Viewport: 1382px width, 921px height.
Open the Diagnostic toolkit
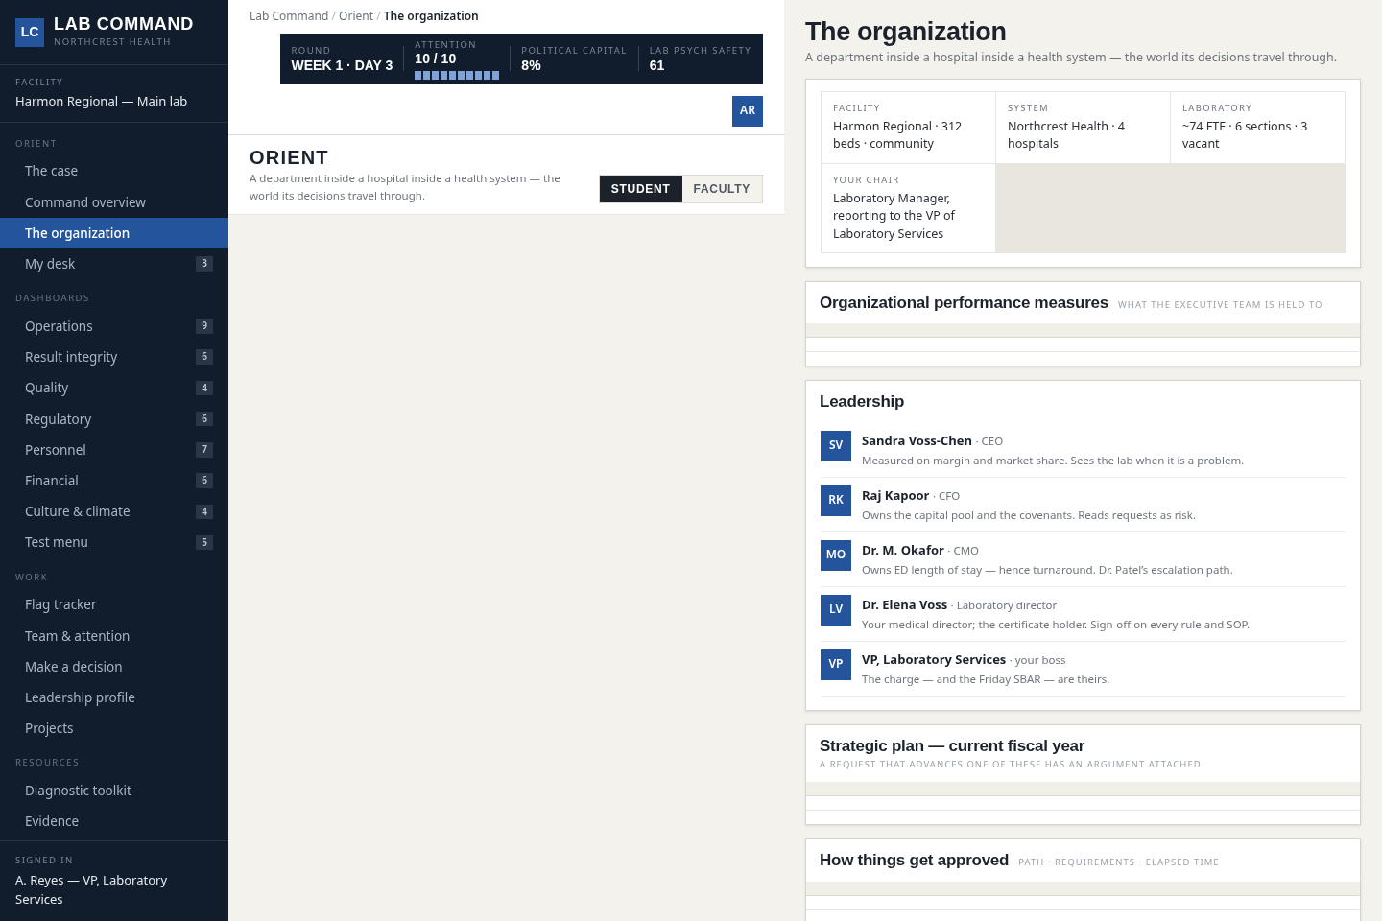114,791
